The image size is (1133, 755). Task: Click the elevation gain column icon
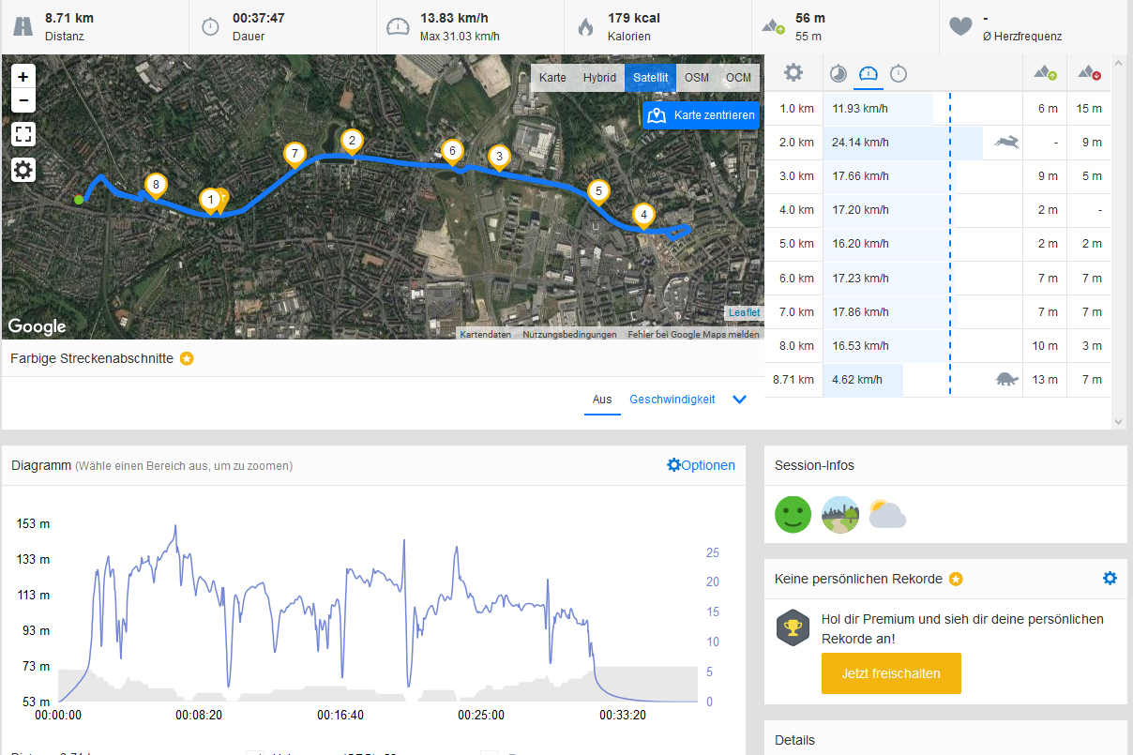pyautogui.click(x=1045, y=73)
